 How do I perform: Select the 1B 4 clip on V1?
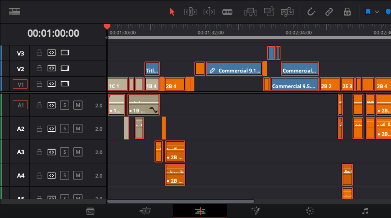point(152,84)
